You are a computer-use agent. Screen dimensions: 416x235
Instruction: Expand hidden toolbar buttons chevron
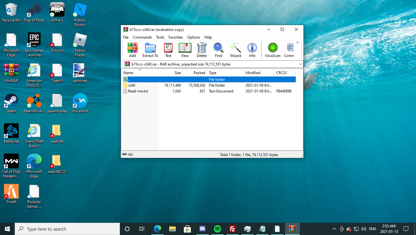(297, 43)
